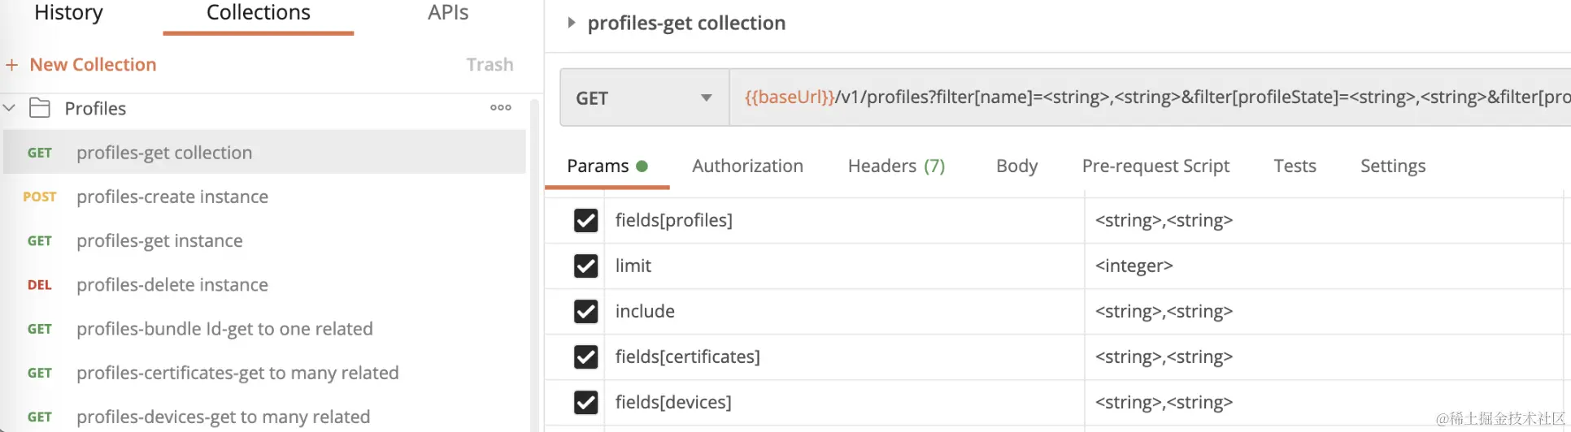Toggle the fields[devices] parameter checkbox
The image size is (1571, 432).
point(585,402)
